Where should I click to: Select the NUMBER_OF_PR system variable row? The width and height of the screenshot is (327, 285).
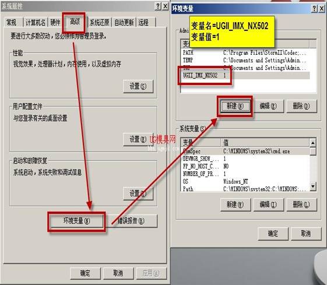pyautogui.click(x=245, y=174)
